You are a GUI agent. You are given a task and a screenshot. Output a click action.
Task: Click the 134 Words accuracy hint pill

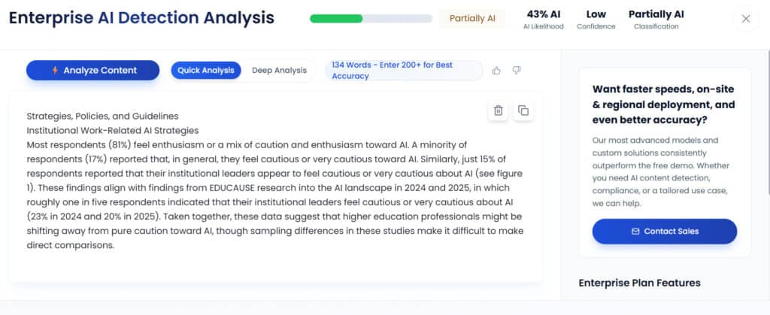pos(404,71)
